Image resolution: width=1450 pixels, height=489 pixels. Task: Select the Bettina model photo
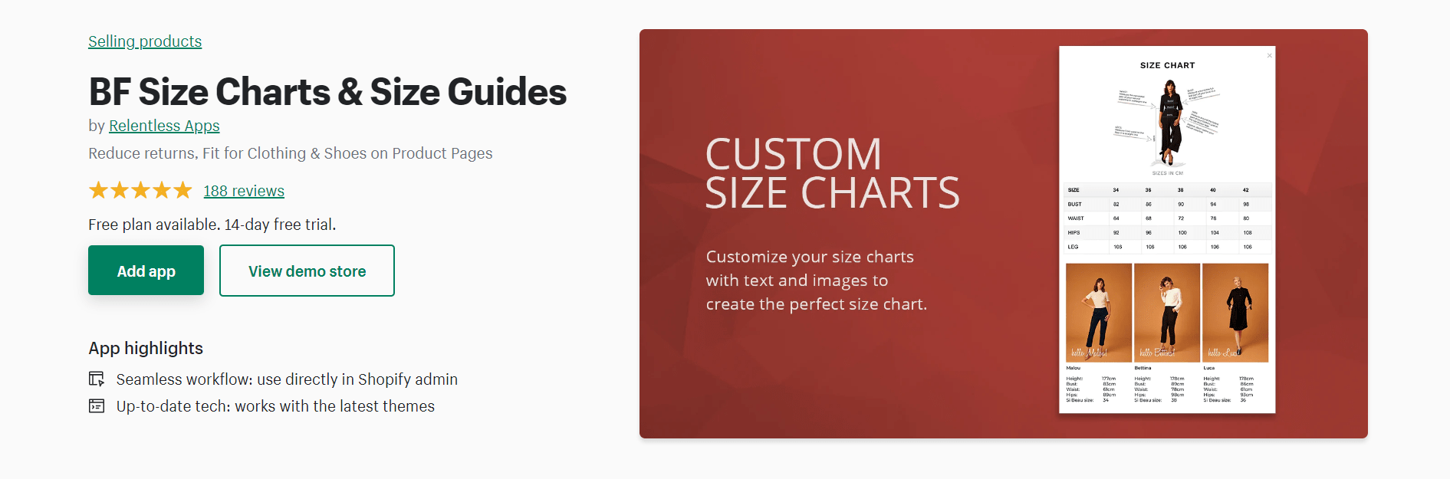coord(1166,313)
